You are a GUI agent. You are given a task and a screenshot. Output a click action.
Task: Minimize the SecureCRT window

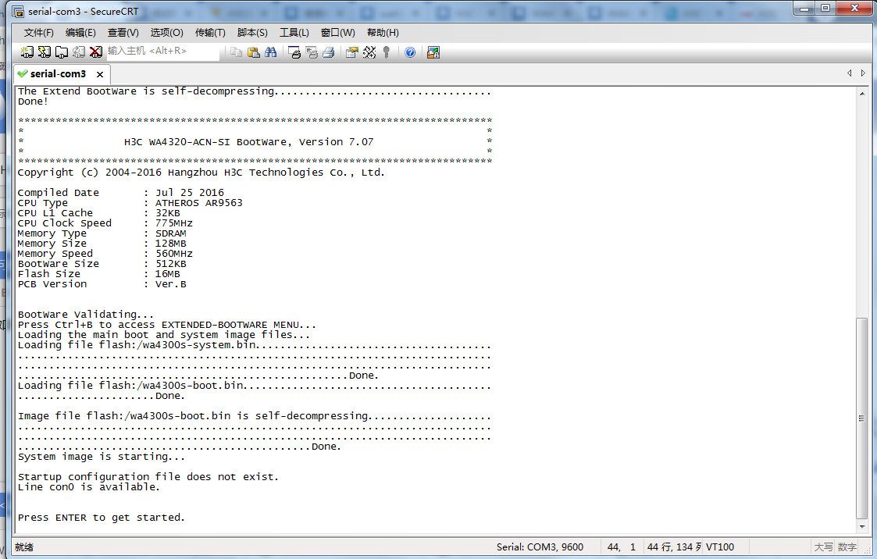pos(804,9)
